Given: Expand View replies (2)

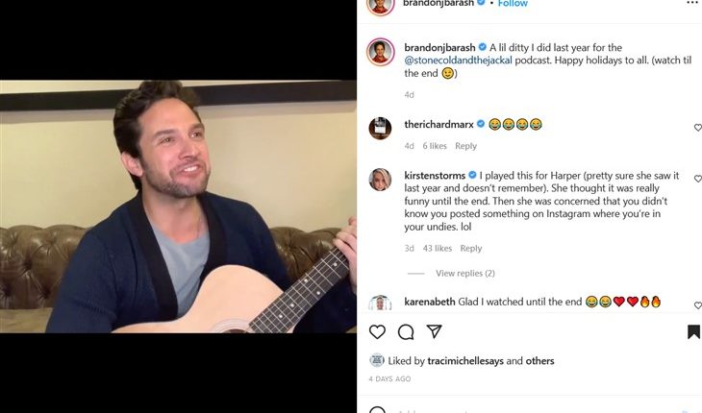Looking at the screenshot, I should (x=464, y=274).
